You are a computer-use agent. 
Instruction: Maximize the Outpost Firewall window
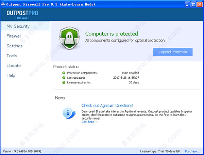point(193,4)
